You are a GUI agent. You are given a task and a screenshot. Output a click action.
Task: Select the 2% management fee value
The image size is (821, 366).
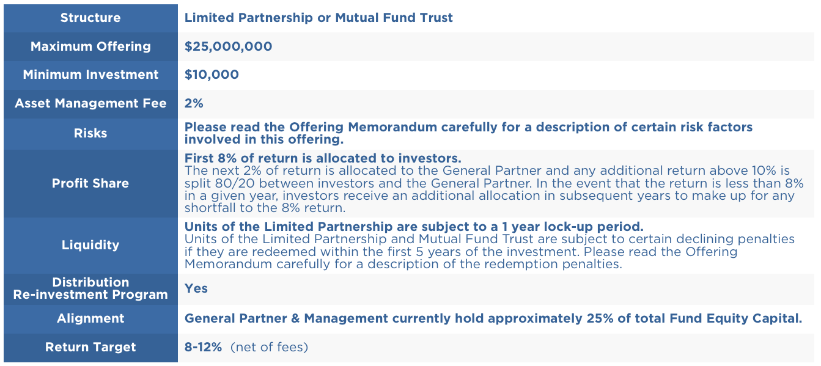tap(194, 103)
